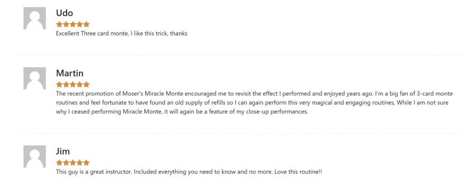The height and width of the screenshot is (192, 474).
Task: Click the divider line below Udo's review
Action: [x=239, y=55]
